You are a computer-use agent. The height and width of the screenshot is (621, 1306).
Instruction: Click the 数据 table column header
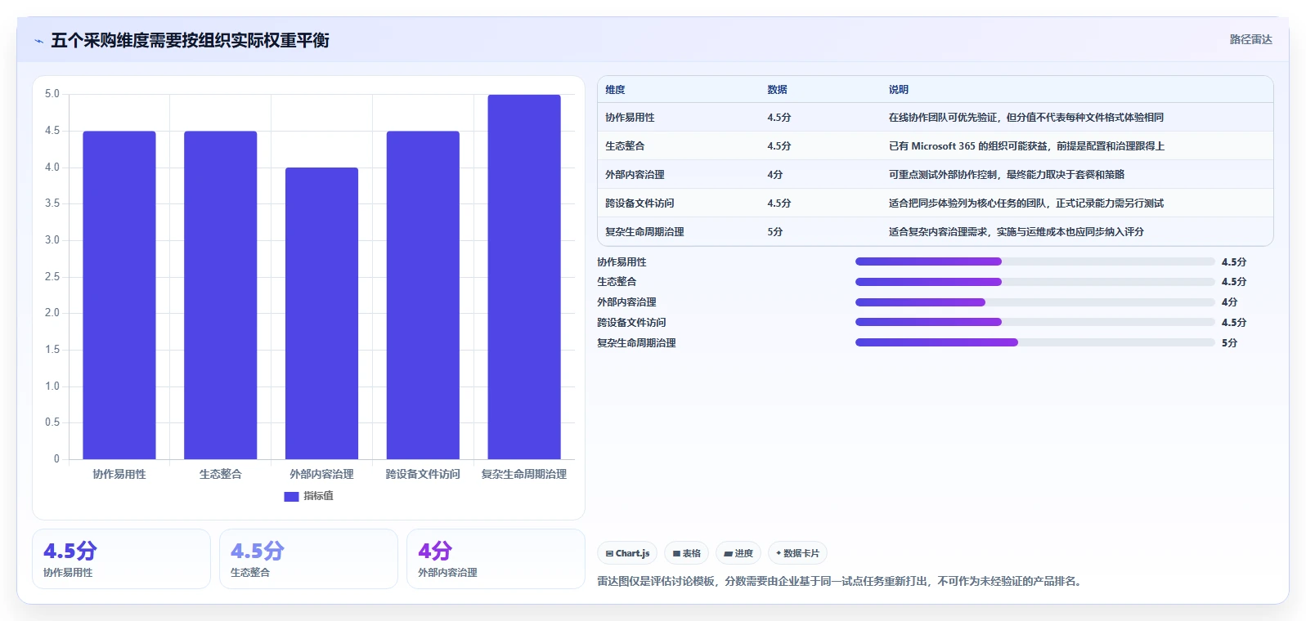[x=777, y=90]
